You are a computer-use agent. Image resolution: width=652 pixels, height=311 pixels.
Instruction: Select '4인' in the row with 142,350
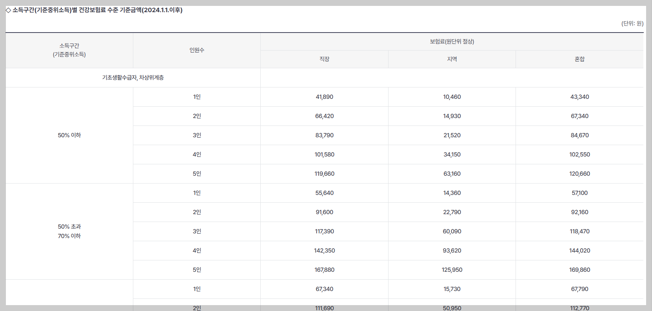(197, 251)
